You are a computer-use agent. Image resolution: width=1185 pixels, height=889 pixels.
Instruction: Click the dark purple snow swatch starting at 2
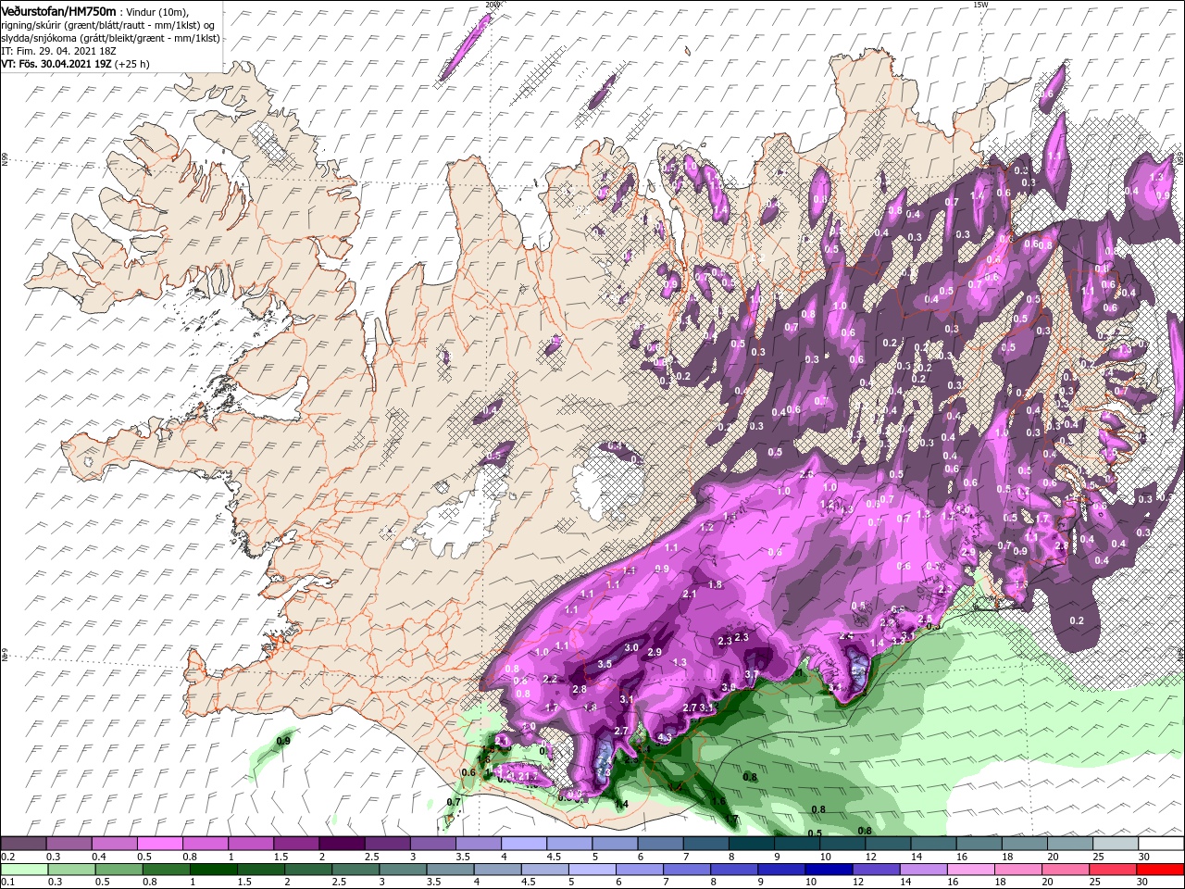click(x=341, y=844)
